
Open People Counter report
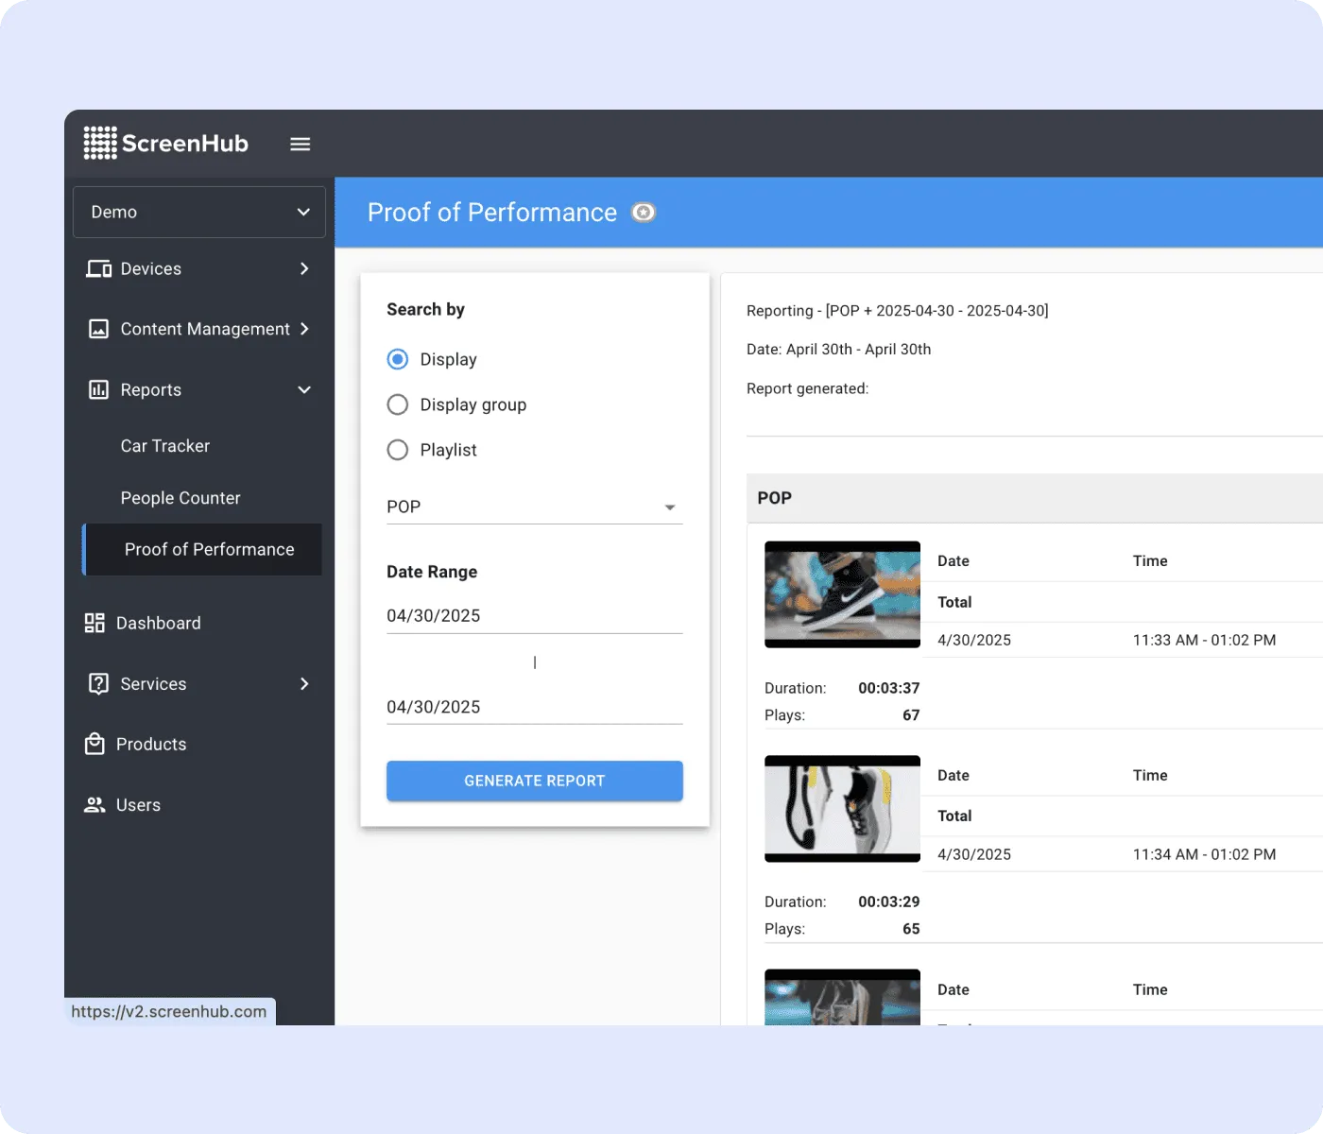tap(180, 498)
